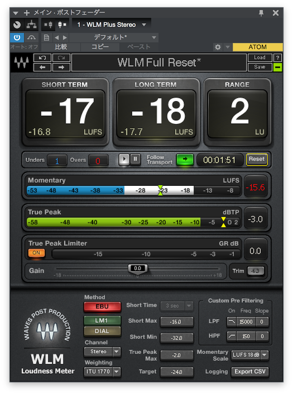Click the Save button
Screen dimensions: 293x394
[x=260, y=67]
